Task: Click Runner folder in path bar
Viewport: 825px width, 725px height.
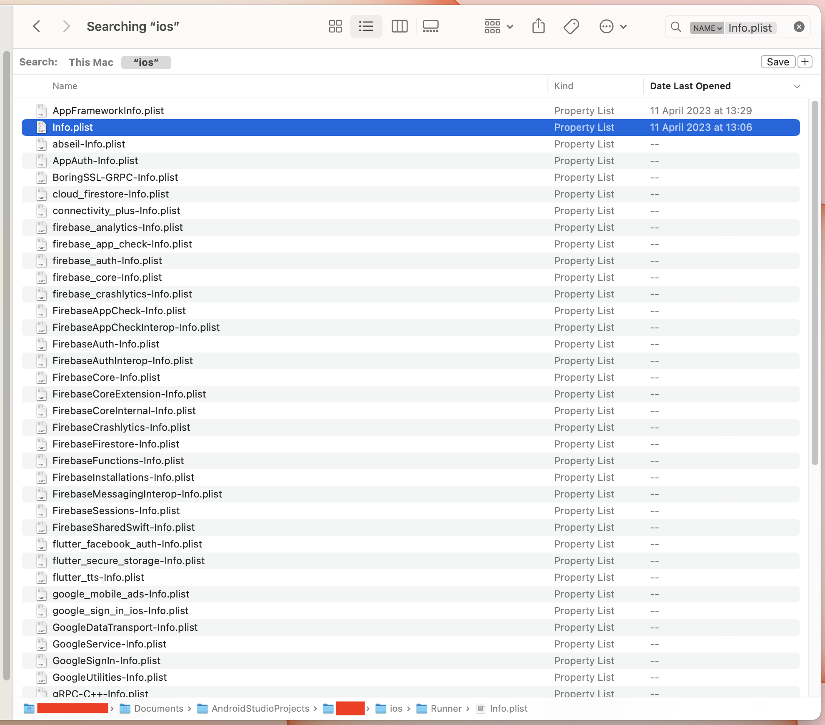Action: [x=445, y=709]
